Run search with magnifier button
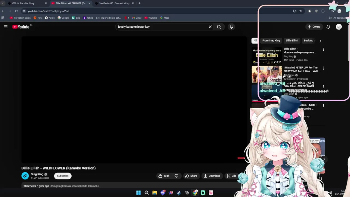The height and width of the screenshot is (197, 350). pos(219,27)
